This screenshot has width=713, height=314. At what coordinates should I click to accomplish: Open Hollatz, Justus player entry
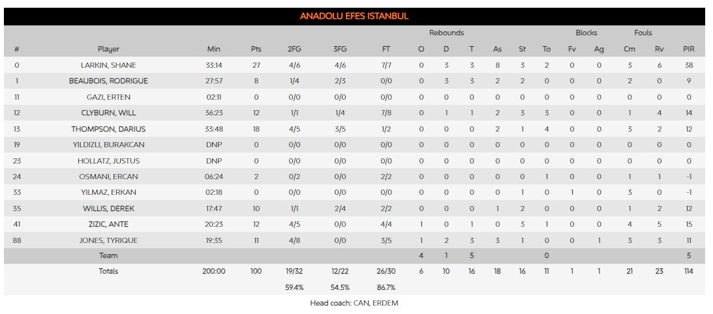pyautogui.click(x=108, y=161)
